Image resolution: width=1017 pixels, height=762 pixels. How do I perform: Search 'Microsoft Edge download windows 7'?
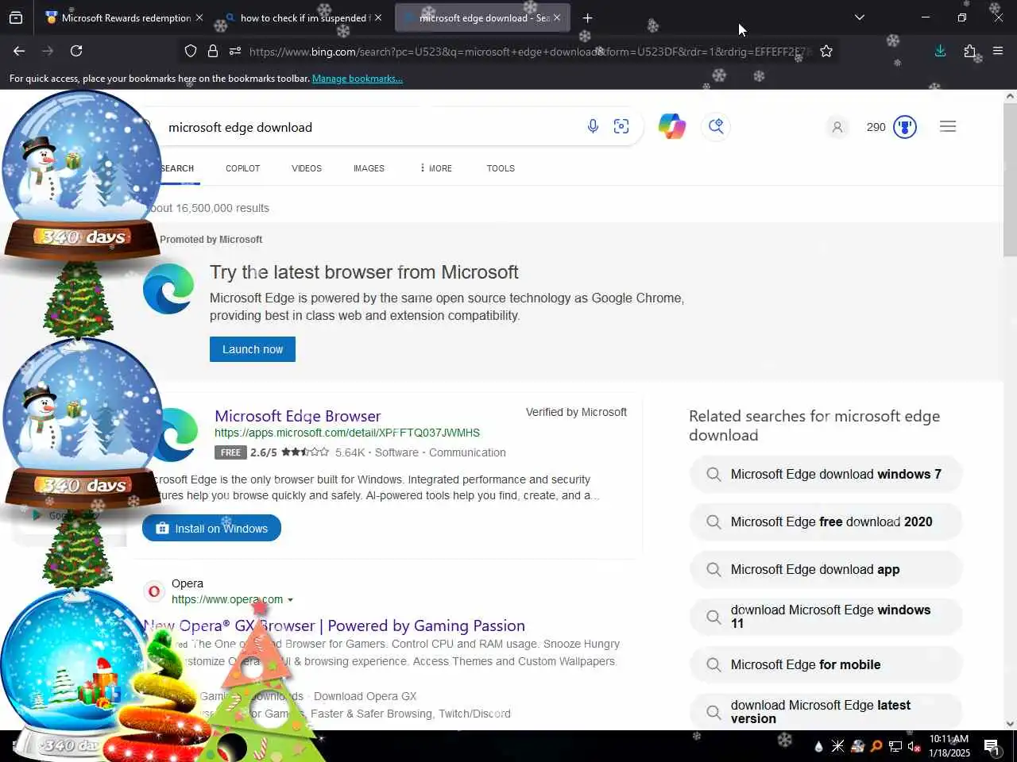[826, 474]
